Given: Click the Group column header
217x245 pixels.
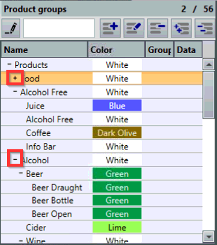Looking at the screenshot, I should coord(159,50).
